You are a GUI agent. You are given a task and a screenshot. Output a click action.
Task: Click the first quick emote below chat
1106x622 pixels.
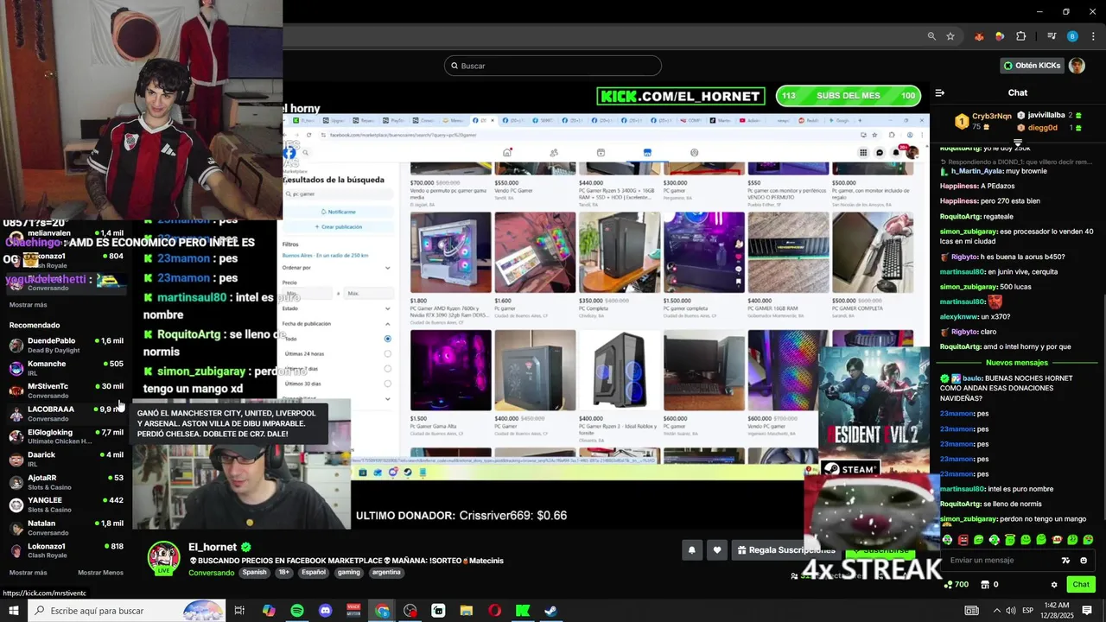point(948,540)
